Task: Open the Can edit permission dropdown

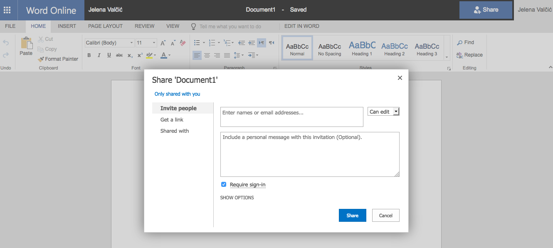Action: [x=383, y=112]
